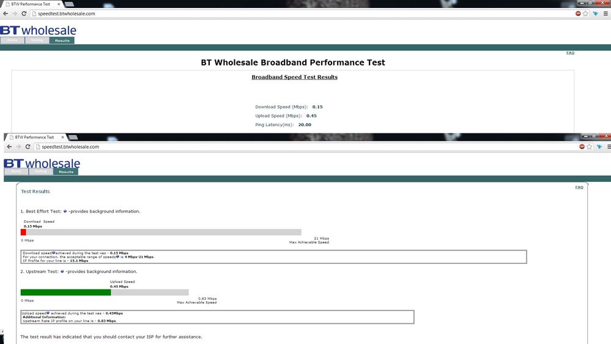Reload the page in the upper browser window
Viewport: 611px width, 344px height.
tap(24, 13)
